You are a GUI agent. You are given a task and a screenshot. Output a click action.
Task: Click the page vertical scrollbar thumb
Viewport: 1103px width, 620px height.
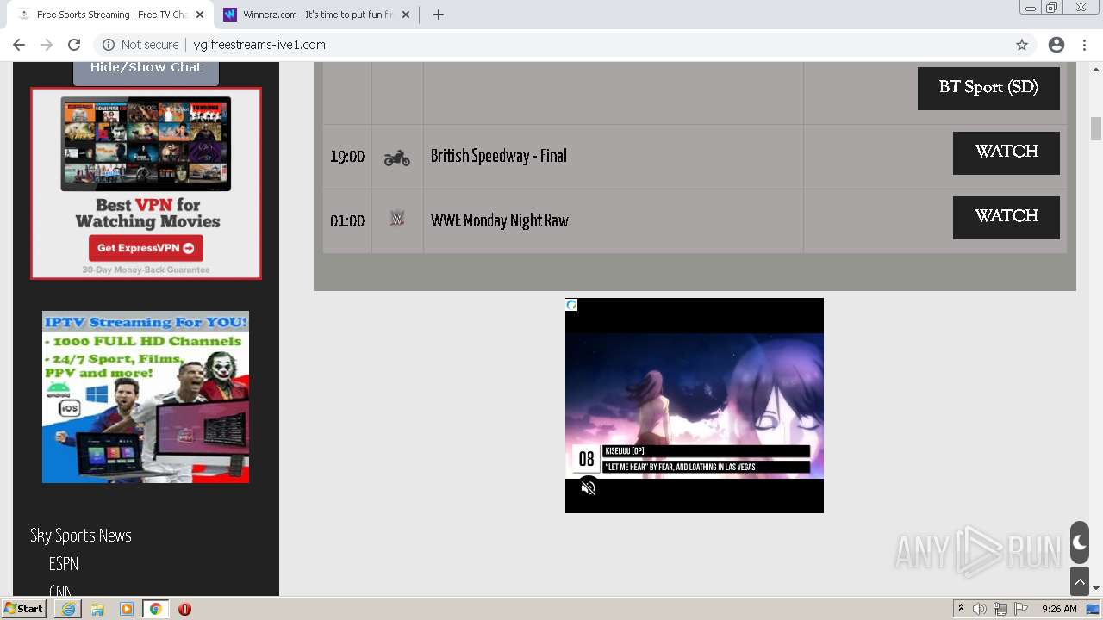pos(1096,128)
